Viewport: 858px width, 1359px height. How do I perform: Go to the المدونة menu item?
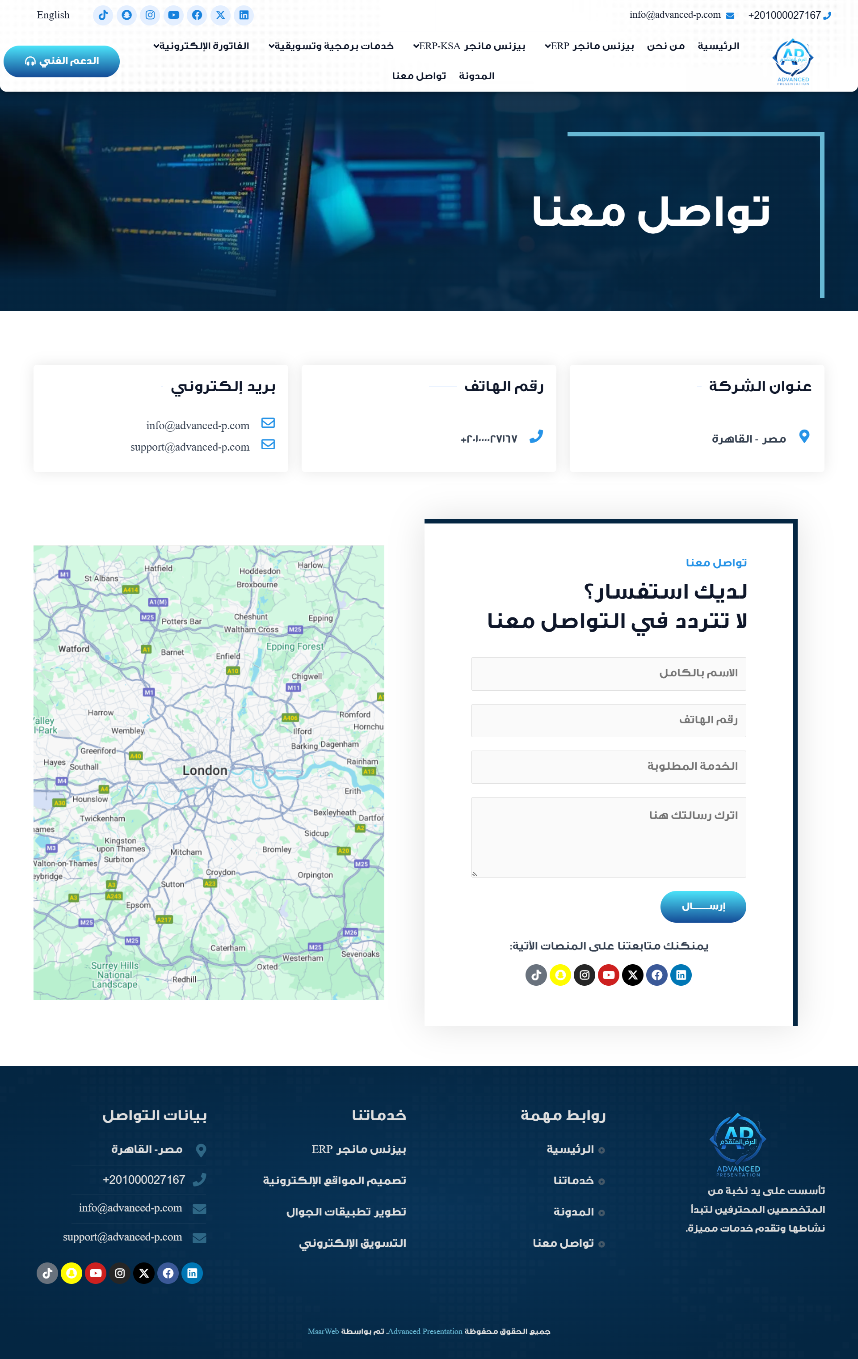tap(476, 76)
